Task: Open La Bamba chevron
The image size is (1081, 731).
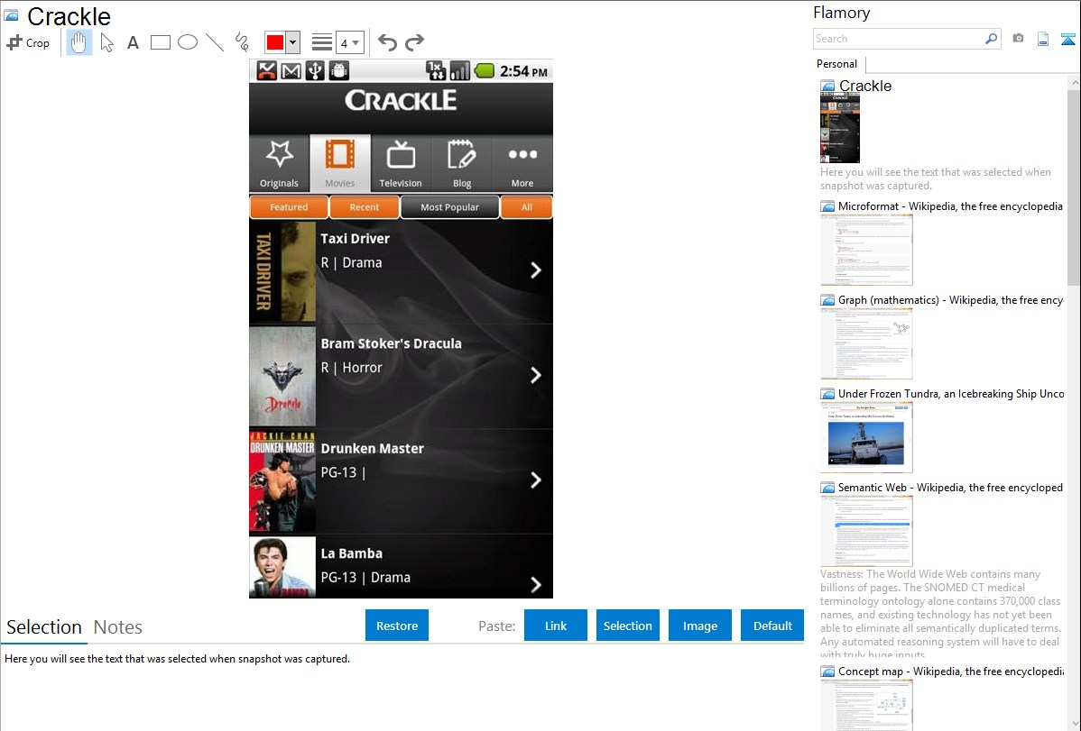Action: tap(536, 585)
